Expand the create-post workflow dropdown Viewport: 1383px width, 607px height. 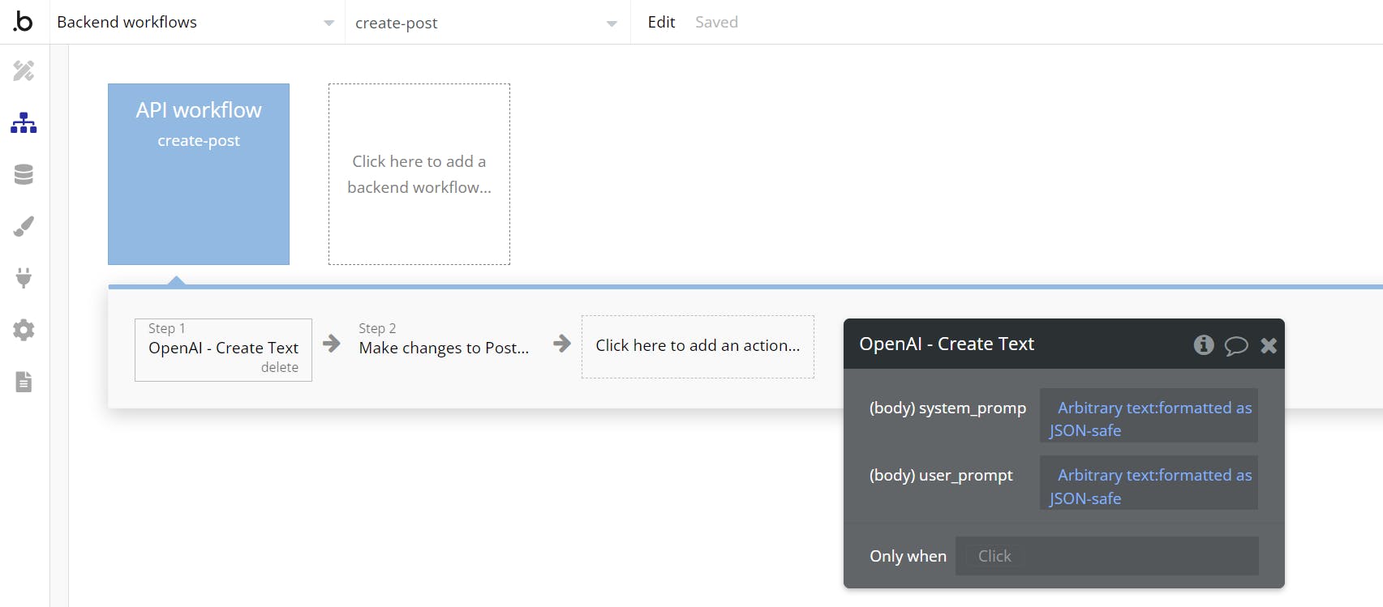612,24
